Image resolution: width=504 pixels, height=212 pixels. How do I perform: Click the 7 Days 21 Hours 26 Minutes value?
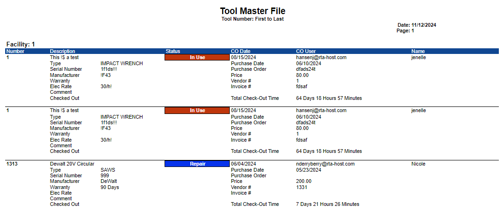point(327,204)
